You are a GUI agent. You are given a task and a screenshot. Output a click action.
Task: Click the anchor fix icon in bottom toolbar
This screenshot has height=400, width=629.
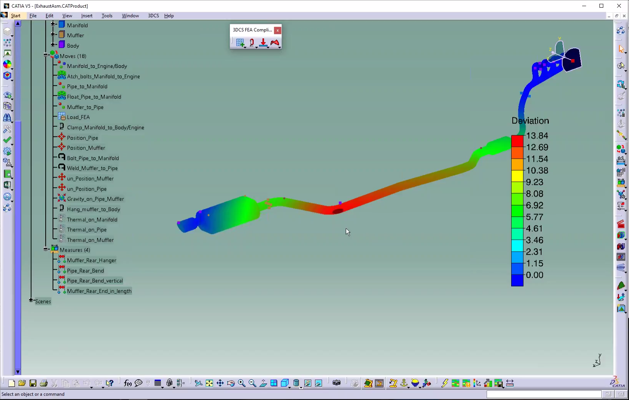(x=404, y=383)
